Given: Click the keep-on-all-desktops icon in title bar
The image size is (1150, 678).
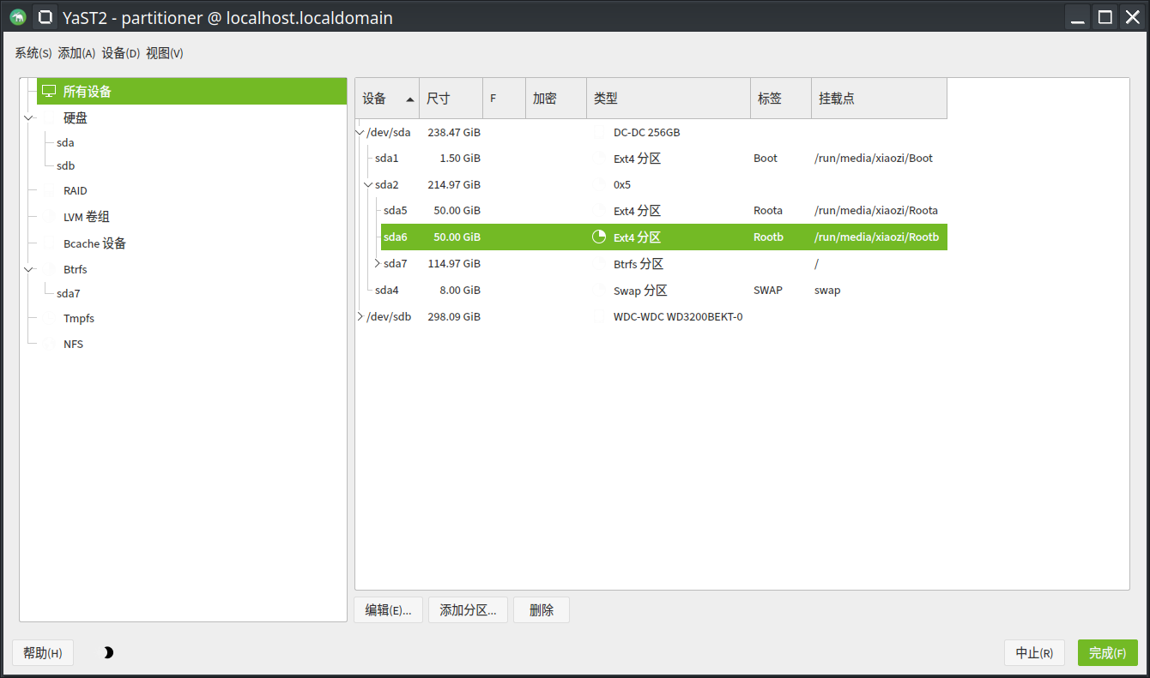Looking at the screenshot, I should (x=45, y=17).
